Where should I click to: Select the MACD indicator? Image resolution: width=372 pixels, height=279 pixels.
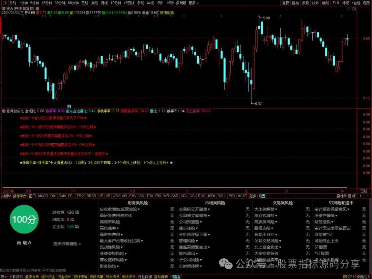click(43, 196)
